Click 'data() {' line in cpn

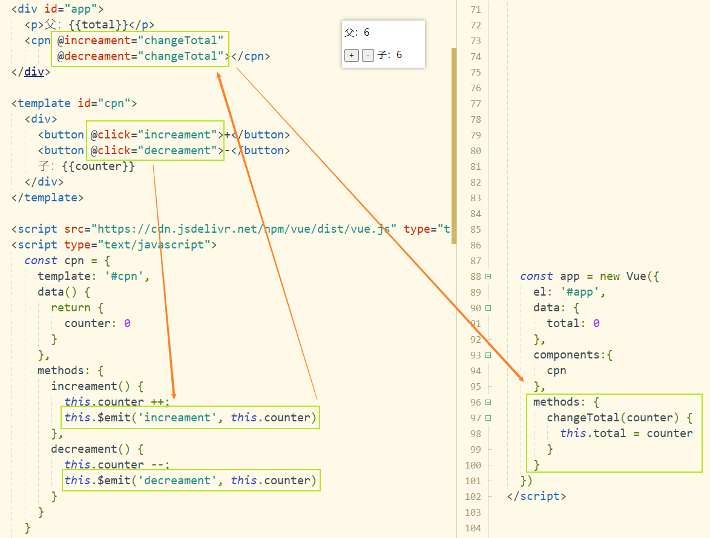(x=64, y=291)
